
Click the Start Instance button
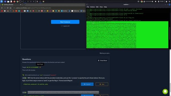click(65, 22)
